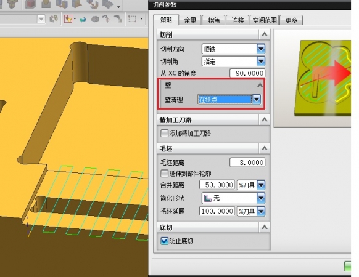The image size is (359, 277).
Task: Collapse the 切削 section
Action: pyautogui.click(x=265, y=34)
